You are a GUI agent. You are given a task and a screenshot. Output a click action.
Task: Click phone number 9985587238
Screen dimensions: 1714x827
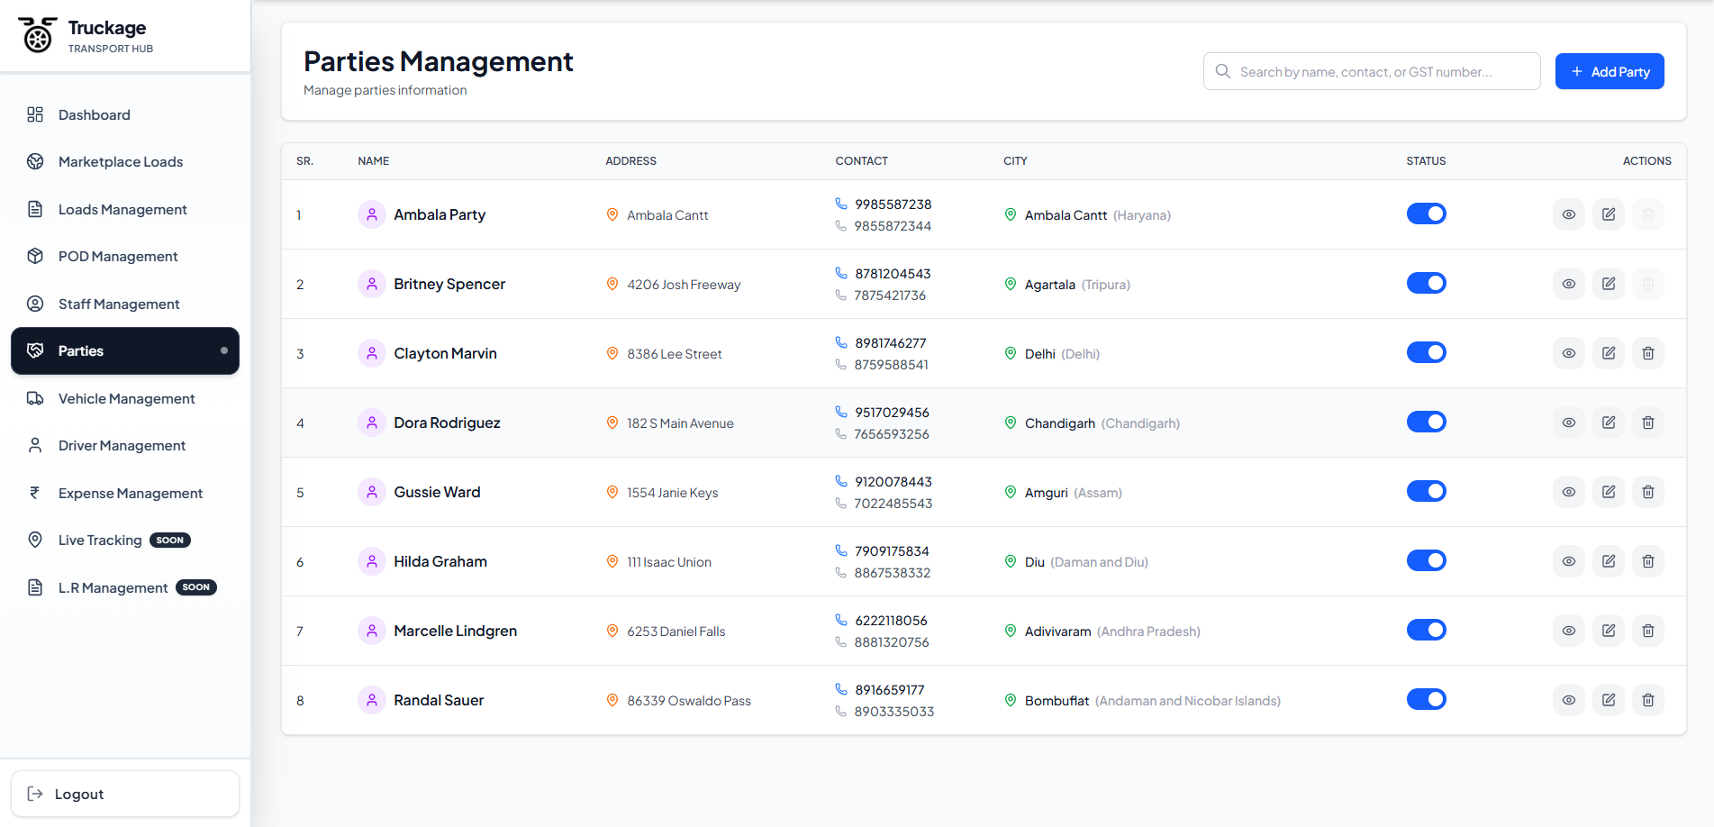pos(893,204)
